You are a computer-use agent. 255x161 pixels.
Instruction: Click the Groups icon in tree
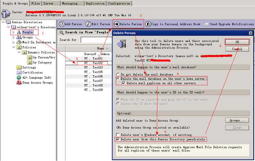[x=19, y=37]
